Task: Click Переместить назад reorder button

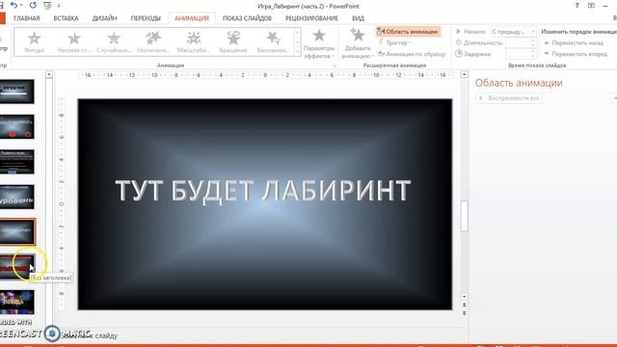Action: [574, 42]
